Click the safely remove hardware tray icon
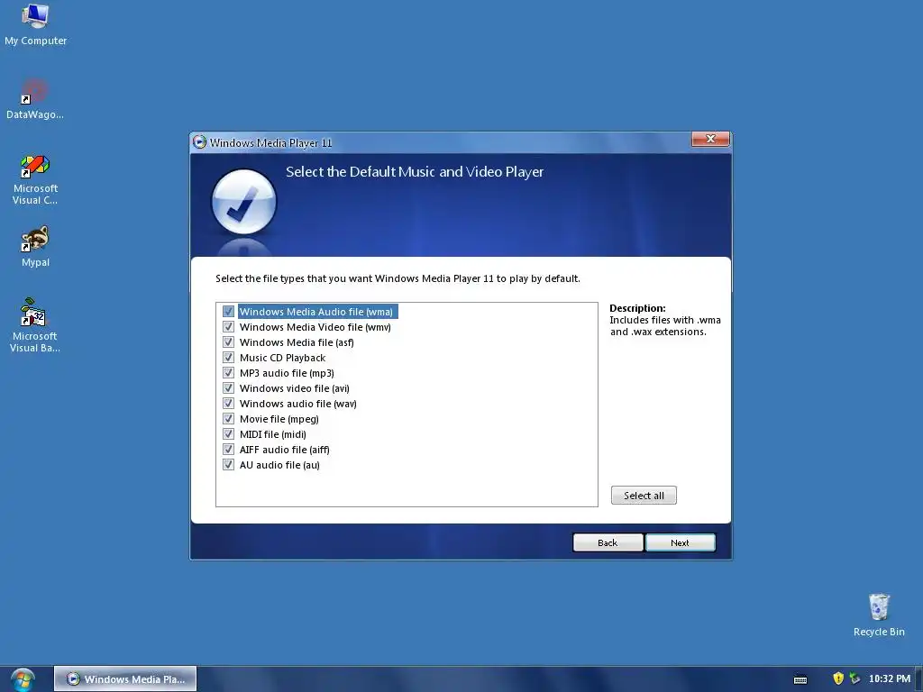Image resolution: width=923 pixels, height=692 pixels. click(854, 678)
